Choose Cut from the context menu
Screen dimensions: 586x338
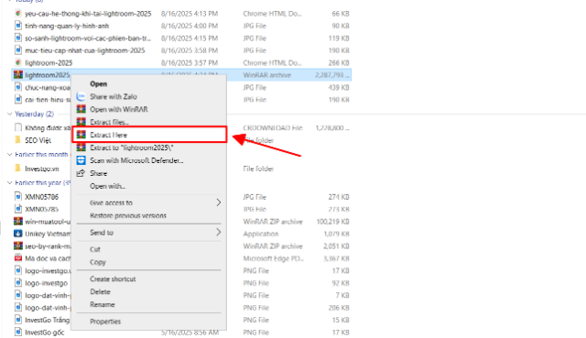tap(95, 249)
